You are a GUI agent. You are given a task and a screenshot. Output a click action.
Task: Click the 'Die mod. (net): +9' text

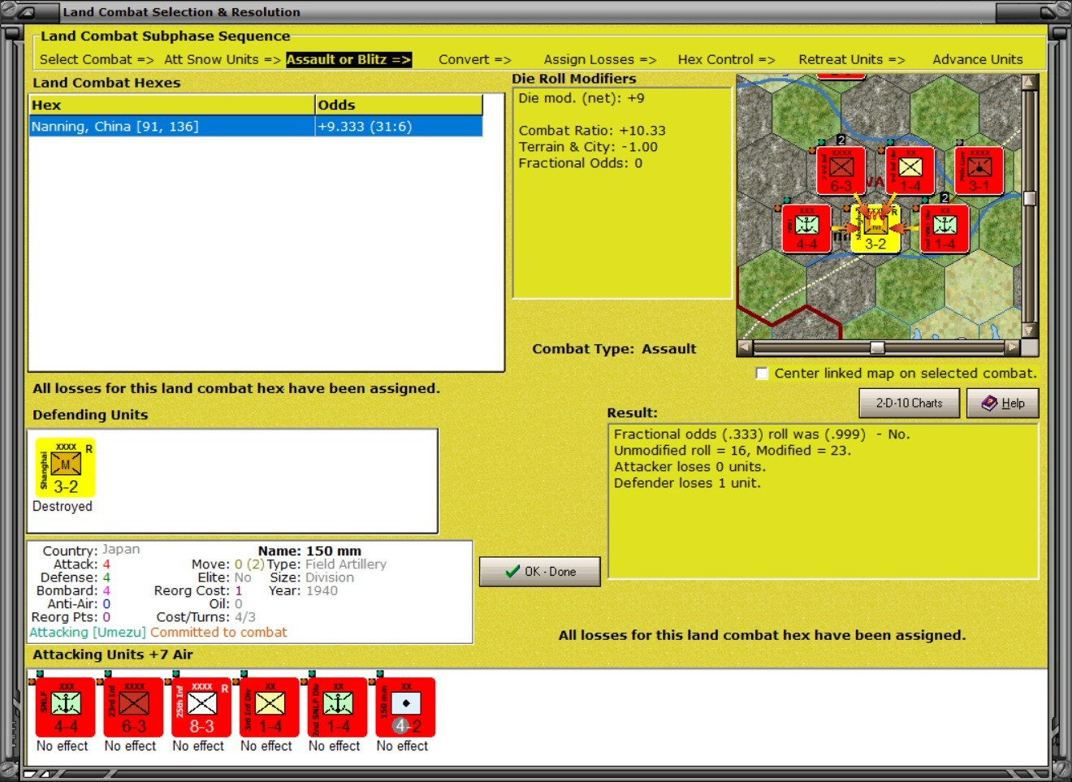coord(581,98)
